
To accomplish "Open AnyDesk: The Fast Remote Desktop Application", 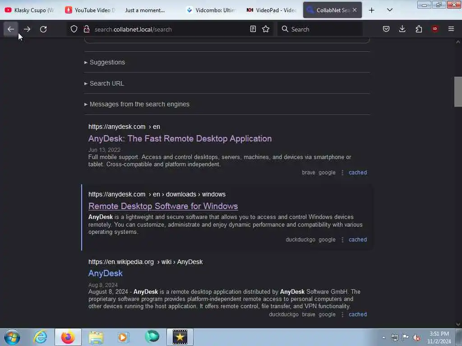I will (x=180, y=139).
